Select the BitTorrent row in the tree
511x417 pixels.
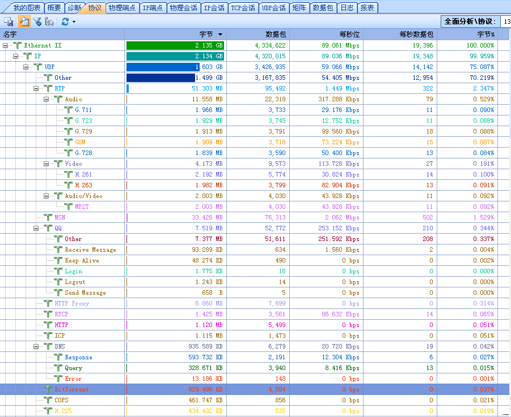tap(71, 389)
